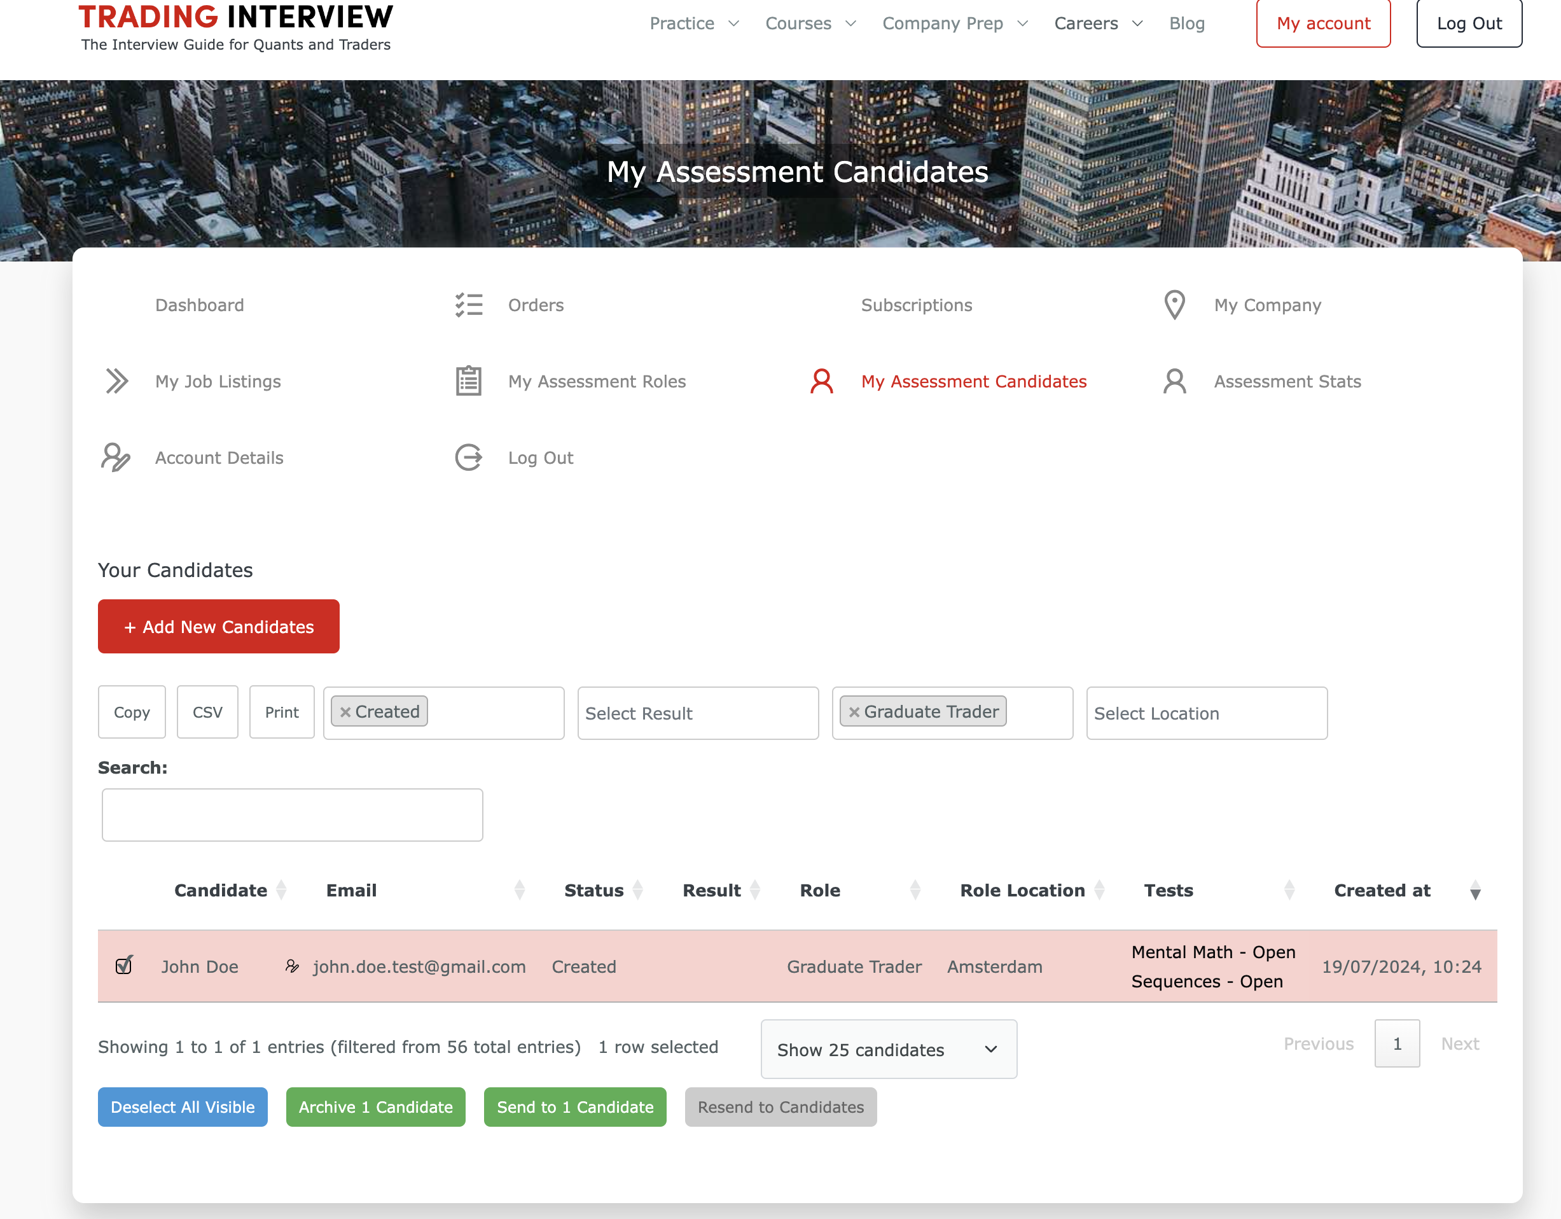1561x1219 pixels.
Task: Open the Show 25 candidates dropdown
Action: (x=889, y=1050)
